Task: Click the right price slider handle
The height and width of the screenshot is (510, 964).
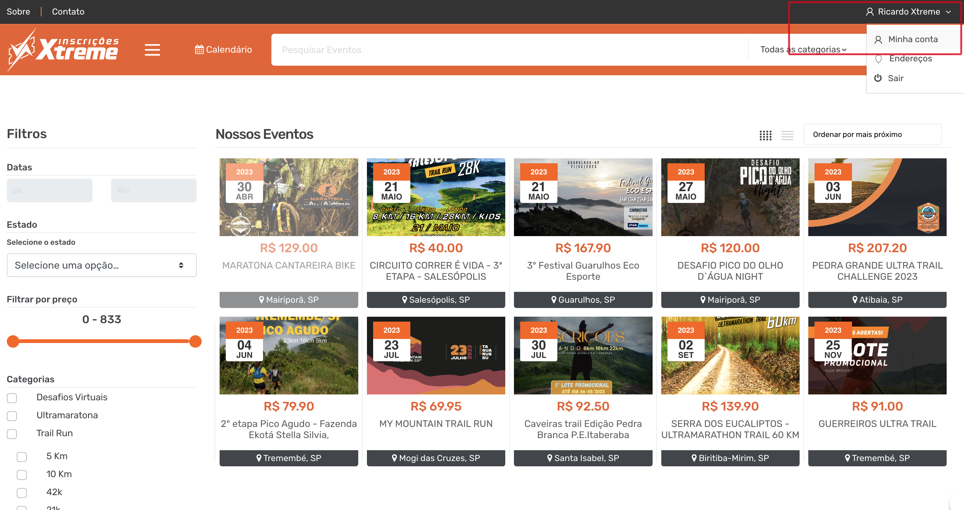Action: [x=195, y=341]
